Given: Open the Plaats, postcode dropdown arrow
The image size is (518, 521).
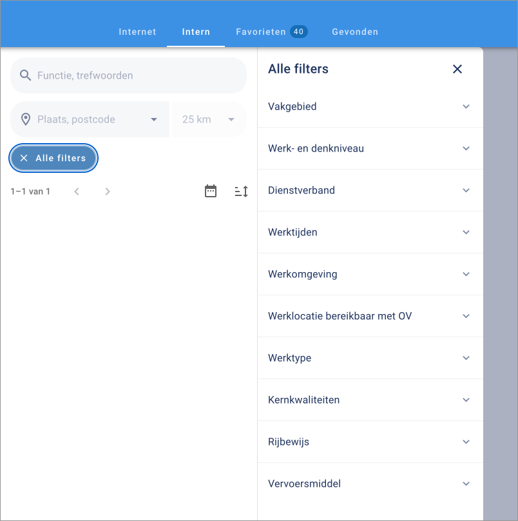Looking at the screenshot, I should point(154,119).
